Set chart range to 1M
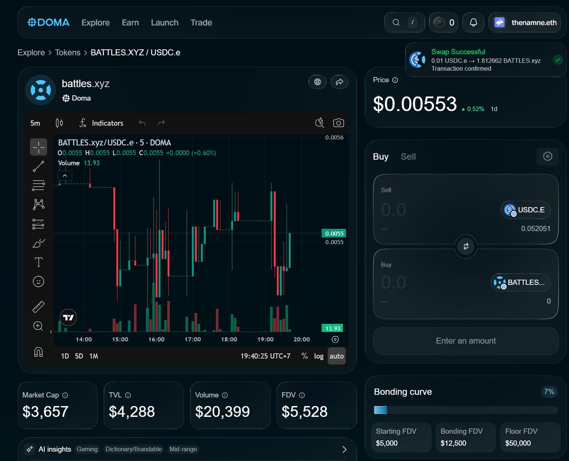This screenshot has width=569, height=461. pyautogui.click(x=94, y=356)
